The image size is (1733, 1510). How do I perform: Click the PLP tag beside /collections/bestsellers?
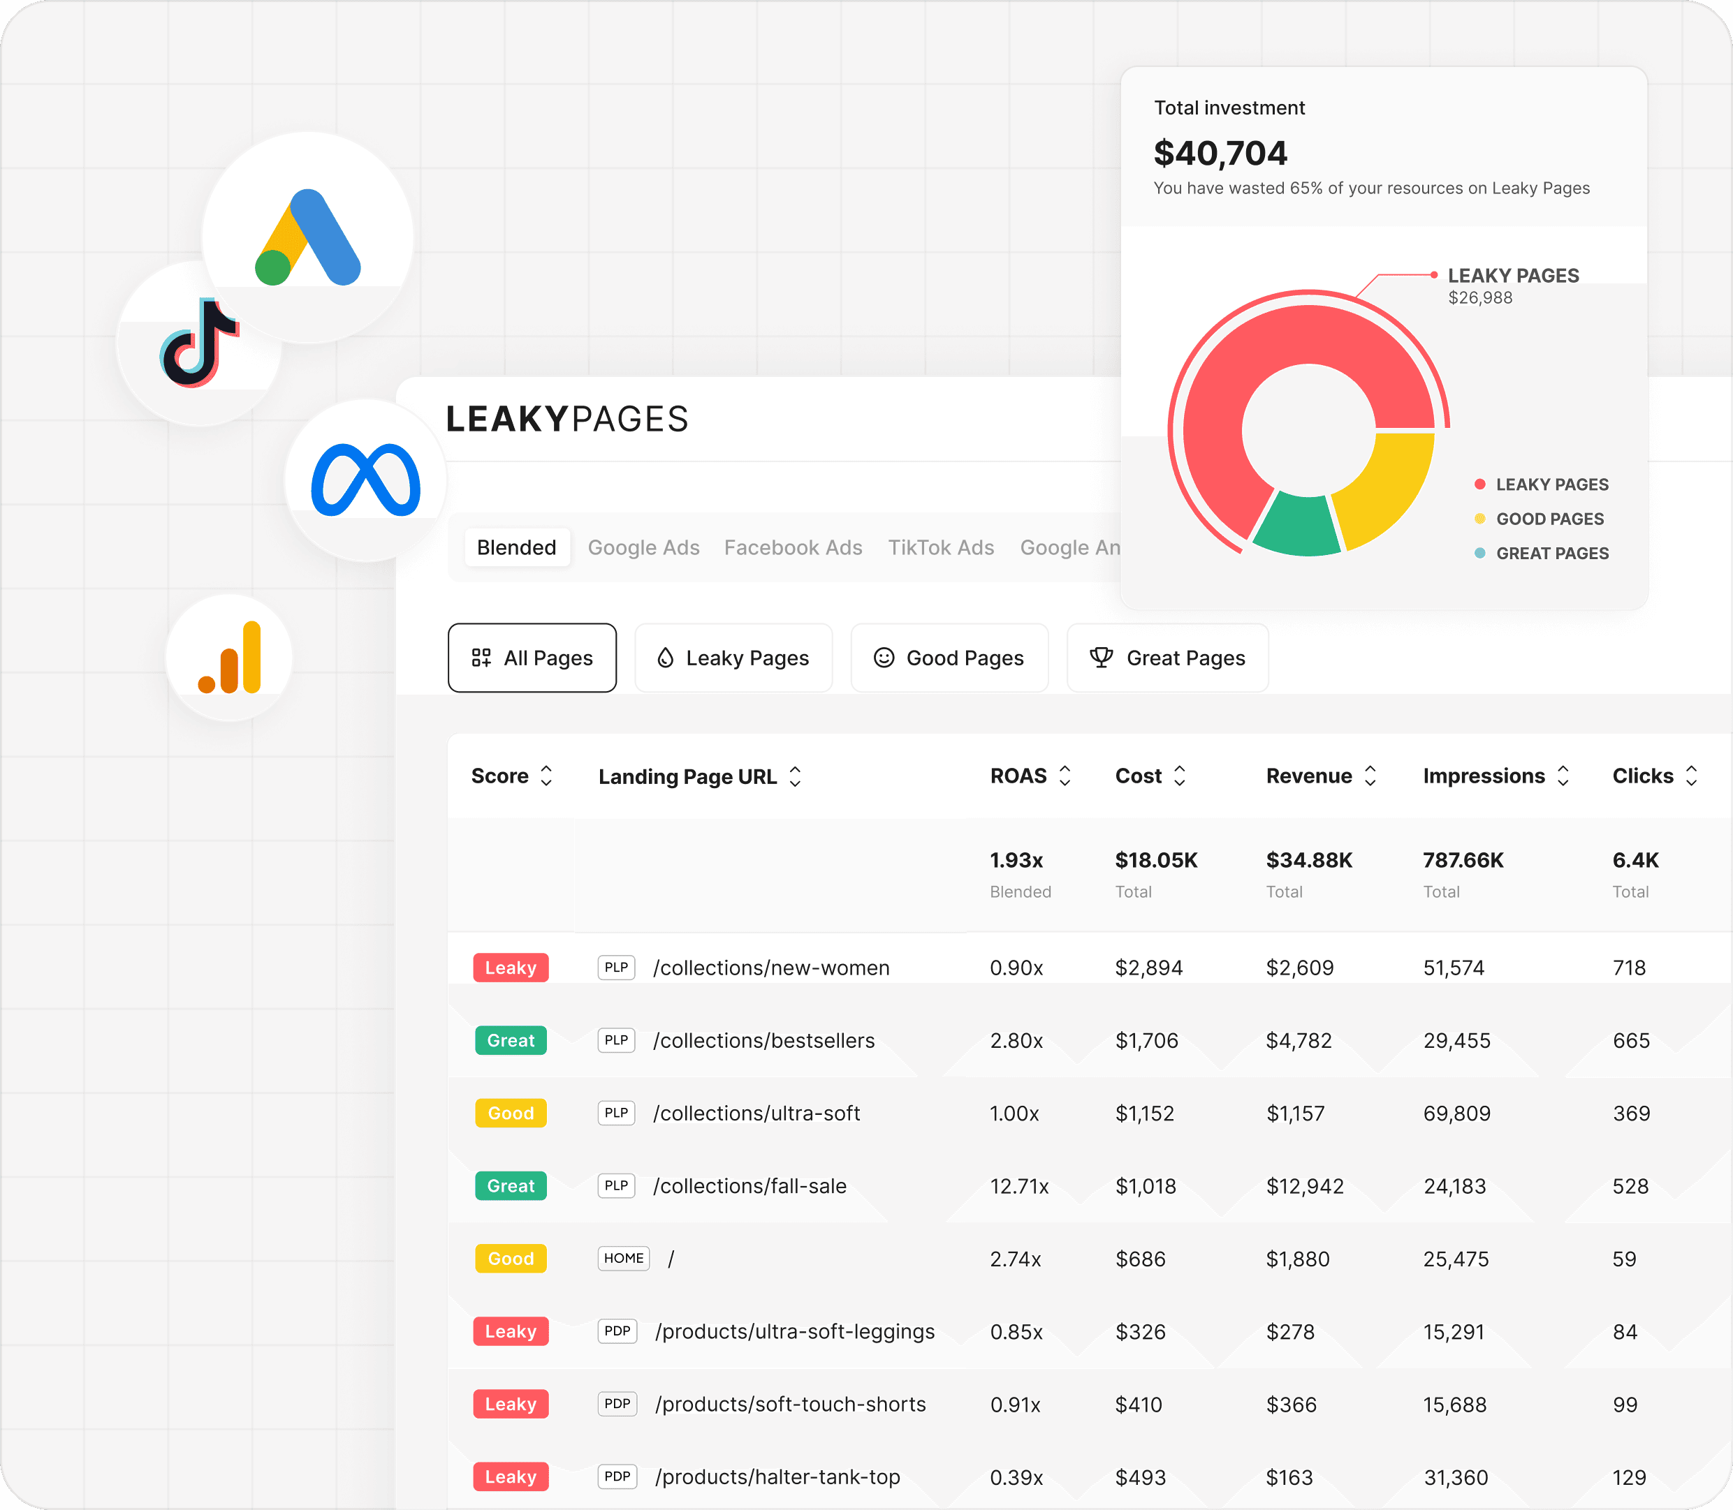(616, 1041)
